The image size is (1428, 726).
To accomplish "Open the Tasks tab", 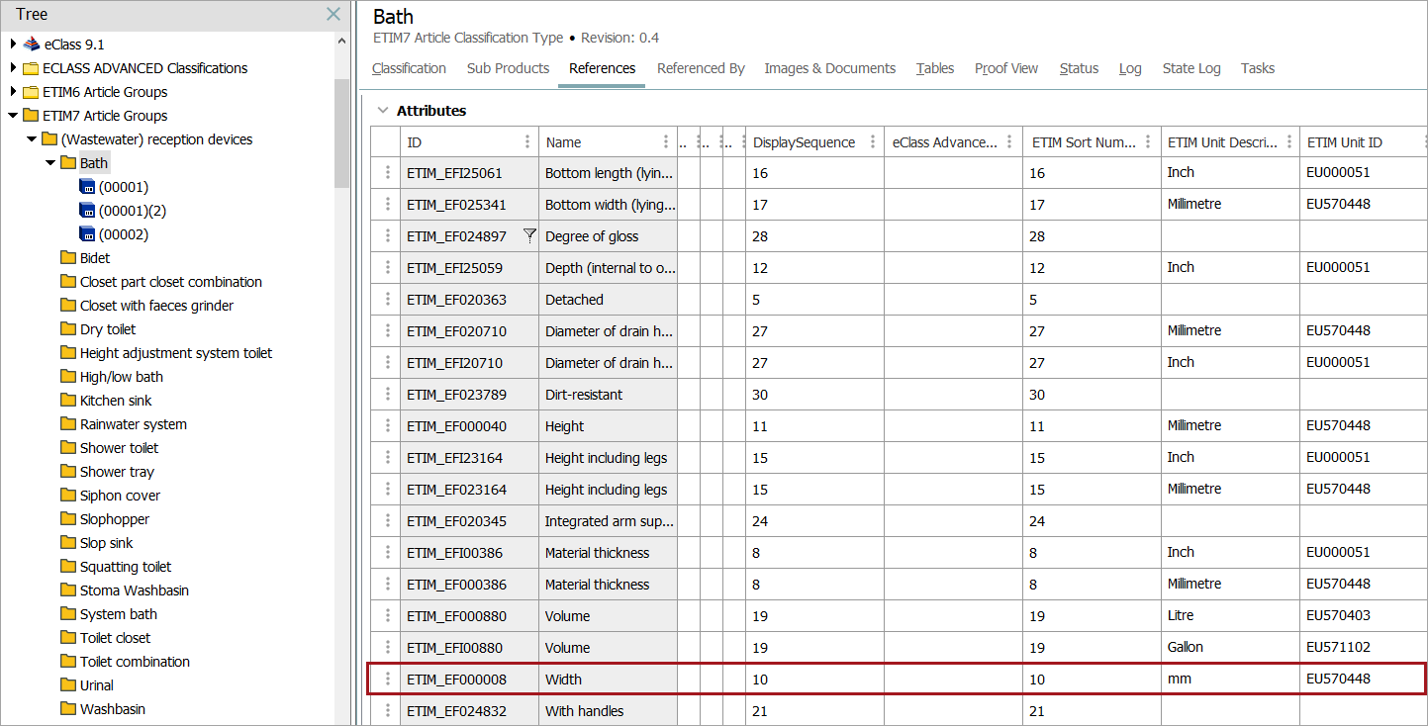I will pos(1258,68).
